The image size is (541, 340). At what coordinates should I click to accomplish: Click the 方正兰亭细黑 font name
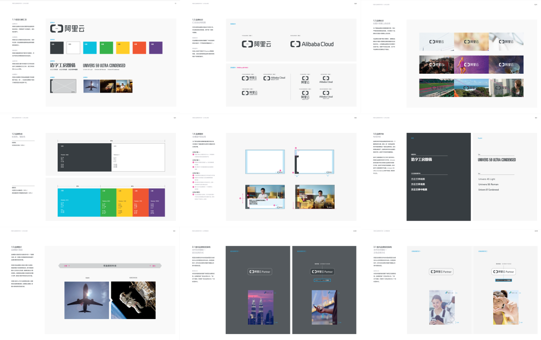(418, 179)
